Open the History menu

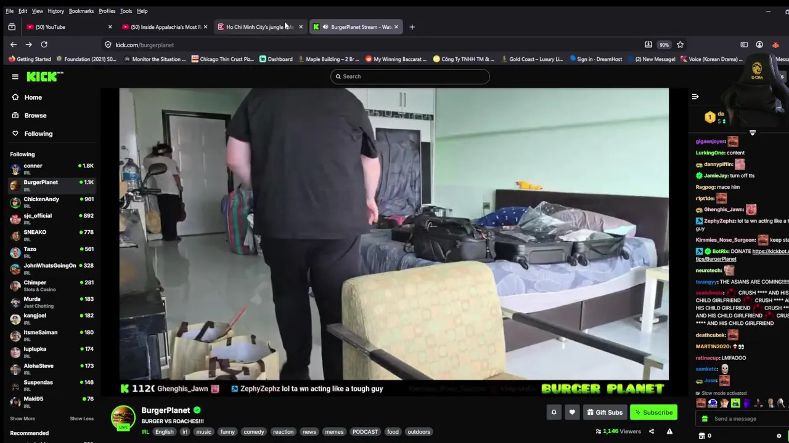tap(55, 11)
